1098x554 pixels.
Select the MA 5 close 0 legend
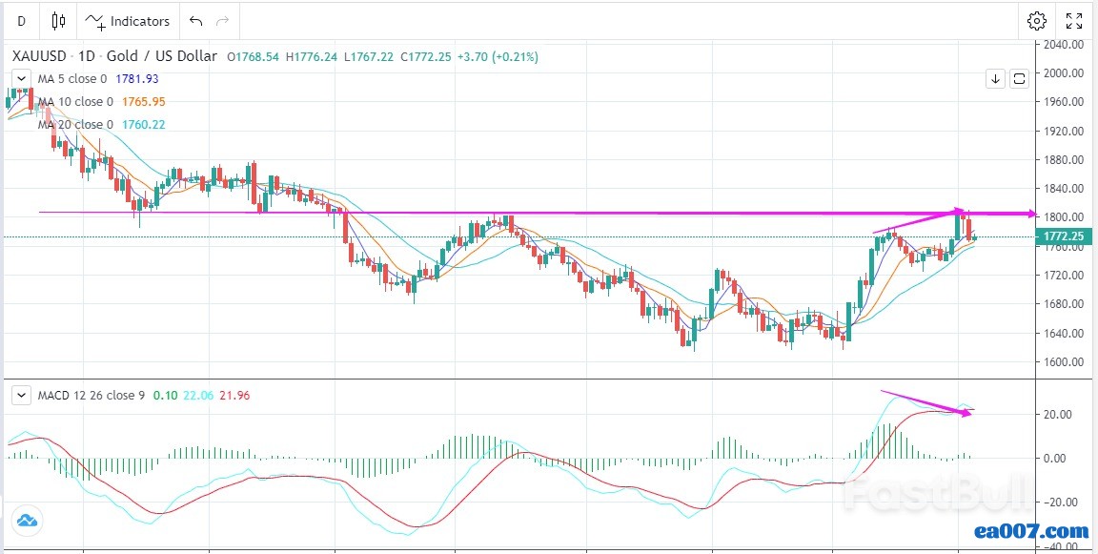(x=72, y=79)
